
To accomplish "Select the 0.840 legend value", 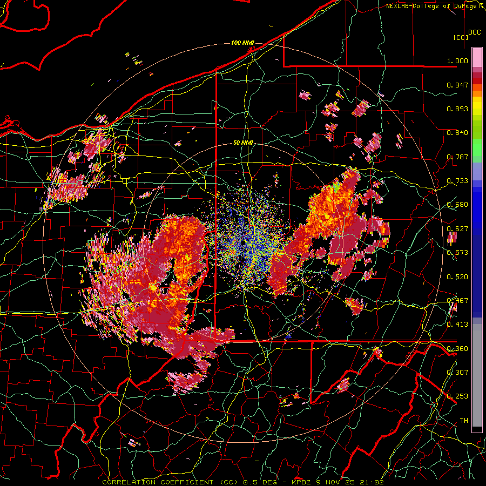I will tap(457, 133).
